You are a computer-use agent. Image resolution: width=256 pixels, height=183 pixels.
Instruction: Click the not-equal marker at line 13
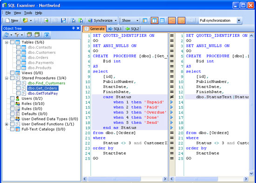[x=172, y=97]
